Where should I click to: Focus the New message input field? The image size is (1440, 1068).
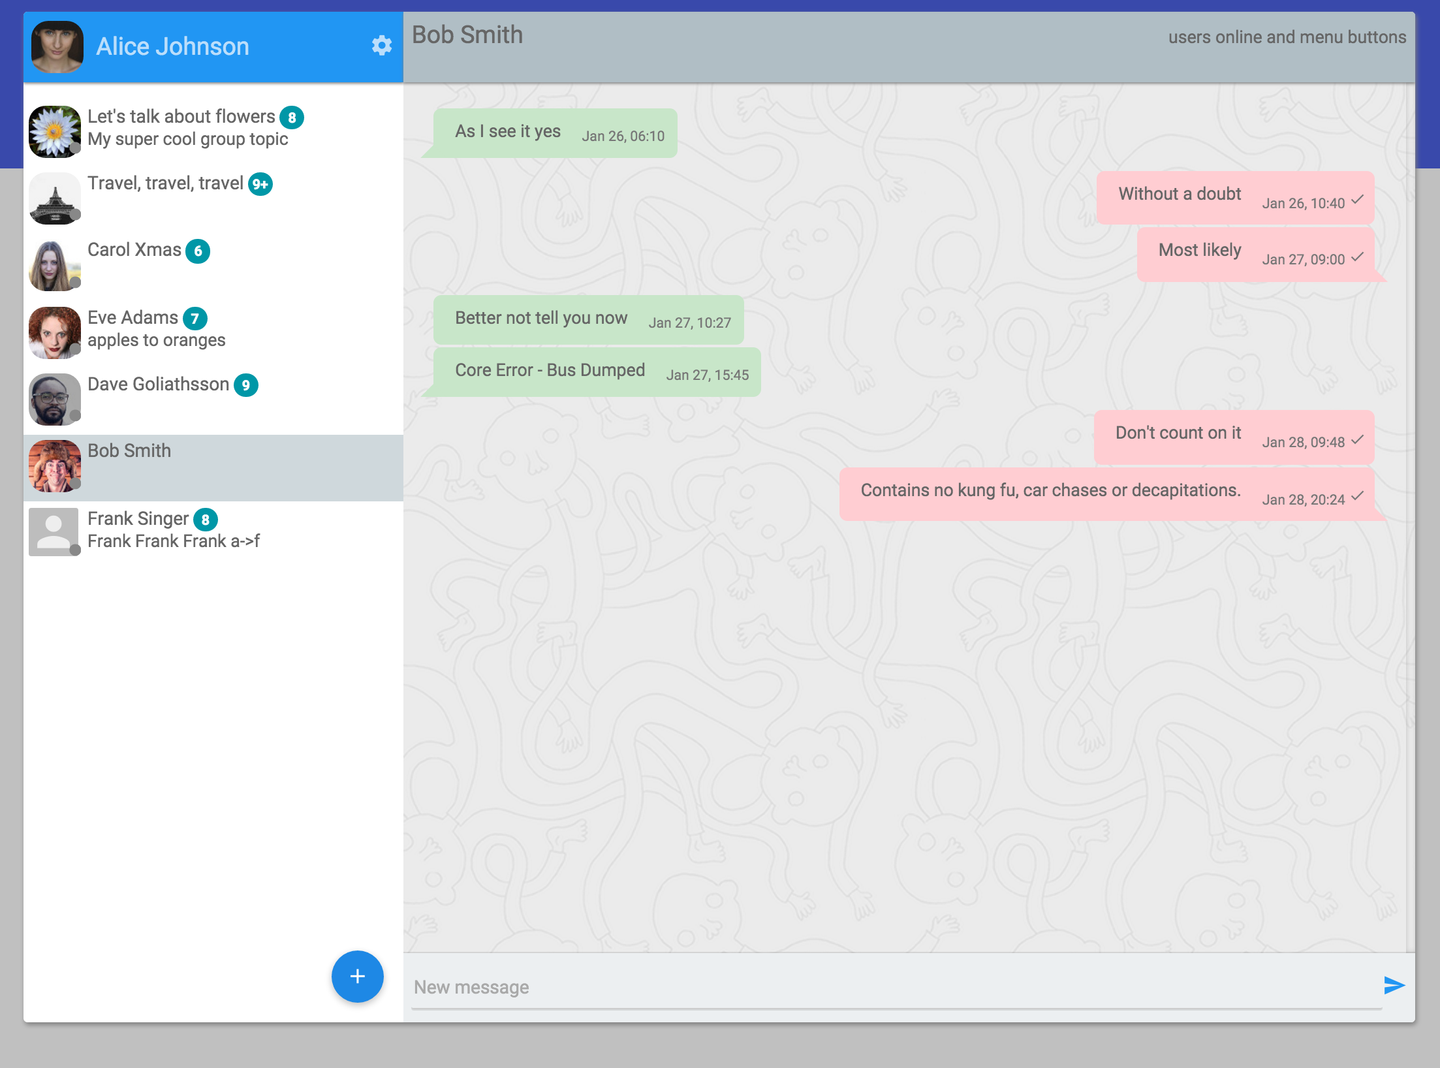coord(896,987)
